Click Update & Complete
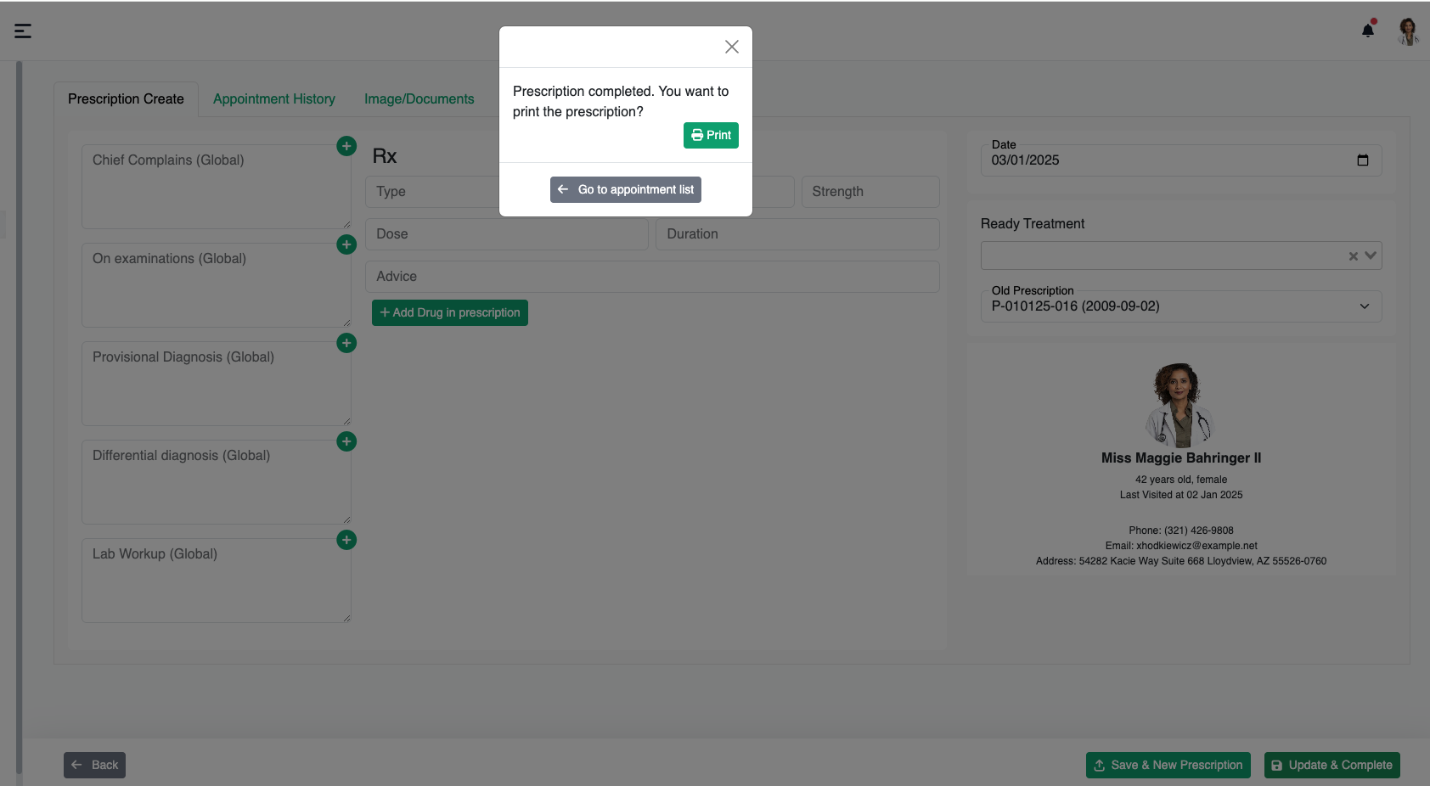The image size is (1430, 786). [x=1332, y=765]
